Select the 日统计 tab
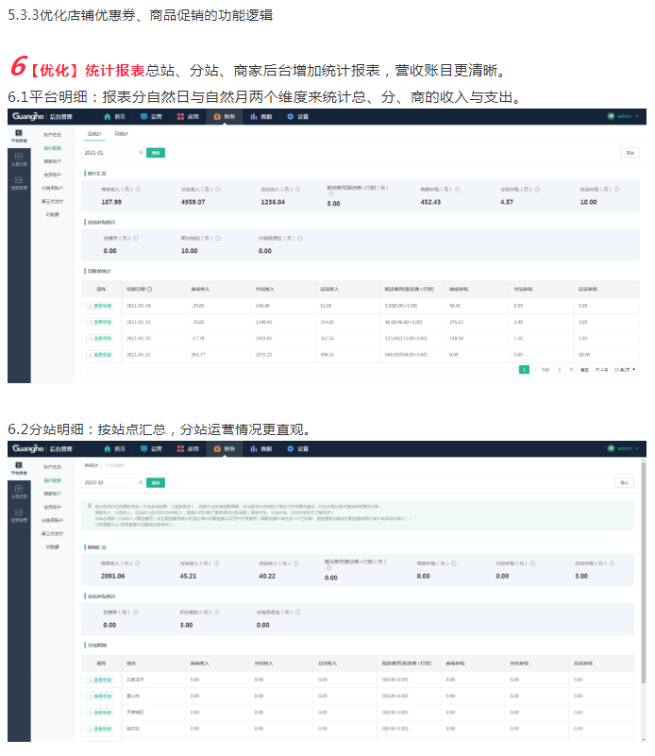This screenshot has height=756, width=655. (93, 135)
